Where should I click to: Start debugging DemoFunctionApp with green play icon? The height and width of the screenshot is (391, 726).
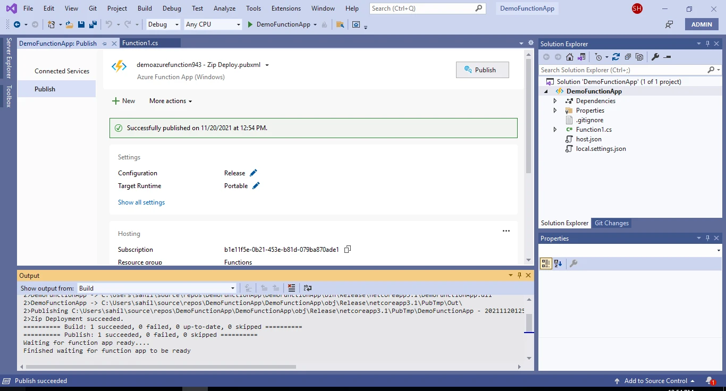pos(249,24)
